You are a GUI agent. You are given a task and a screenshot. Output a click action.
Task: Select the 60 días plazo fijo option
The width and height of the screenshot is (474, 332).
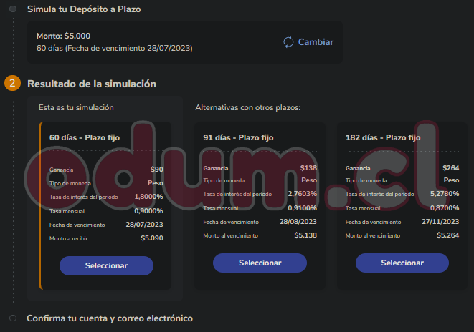[x=106, y=265]
